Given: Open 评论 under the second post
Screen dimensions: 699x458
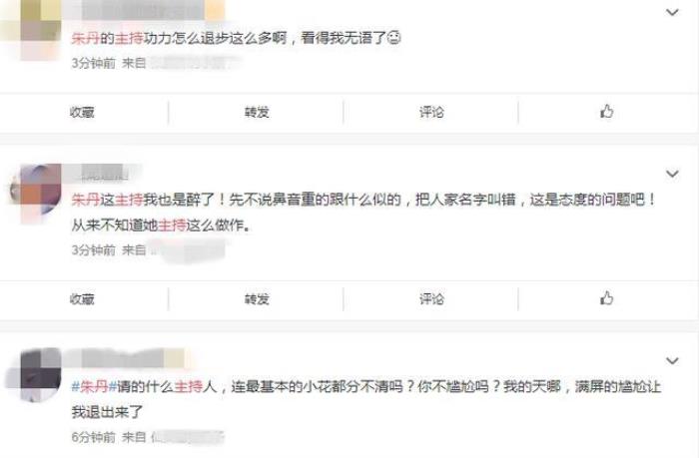Looking at the screenshot, I should click(x=431, y=299).
